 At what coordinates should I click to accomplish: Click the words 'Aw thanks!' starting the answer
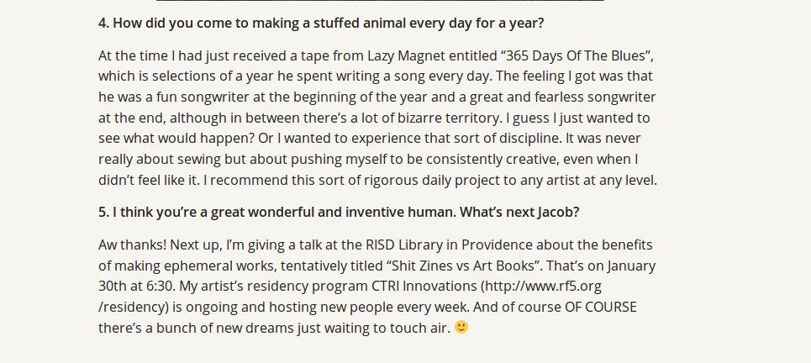click(133, 245)
